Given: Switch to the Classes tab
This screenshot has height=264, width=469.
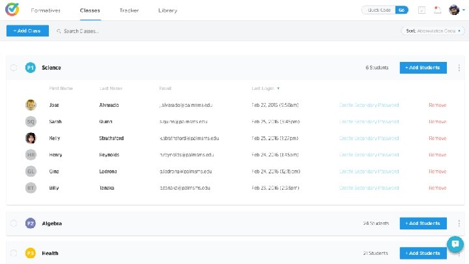Looking at the screenshot, I should click(x=90, y=10).
